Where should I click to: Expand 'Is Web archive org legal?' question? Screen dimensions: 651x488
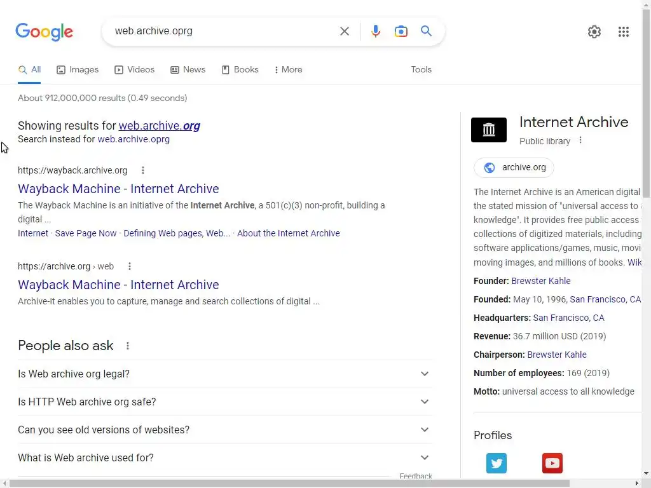[x=224, y=374]
